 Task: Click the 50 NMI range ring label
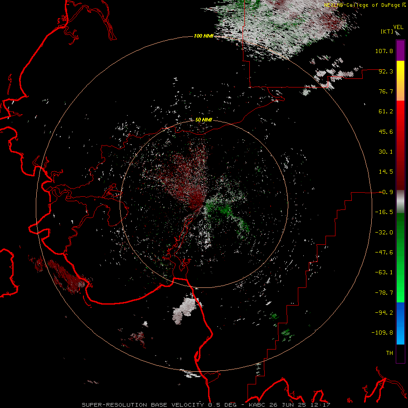(x=204, y=120)
